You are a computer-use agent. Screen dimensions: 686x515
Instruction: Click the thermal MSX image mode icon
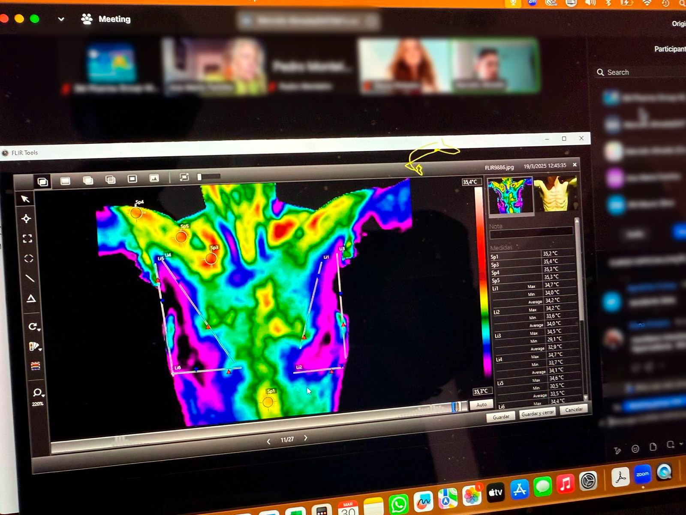pyautogui.click(x=43, y=182)
